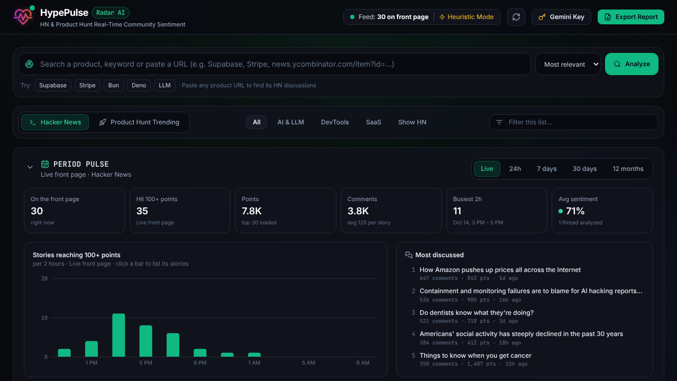677x381 pixels.
Task: Choose the 30 days period
Action: pos(584,169)
